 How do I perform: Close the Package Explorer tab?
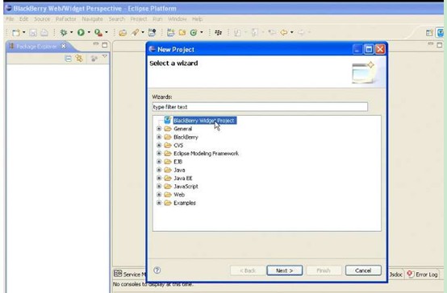point(64,46)
